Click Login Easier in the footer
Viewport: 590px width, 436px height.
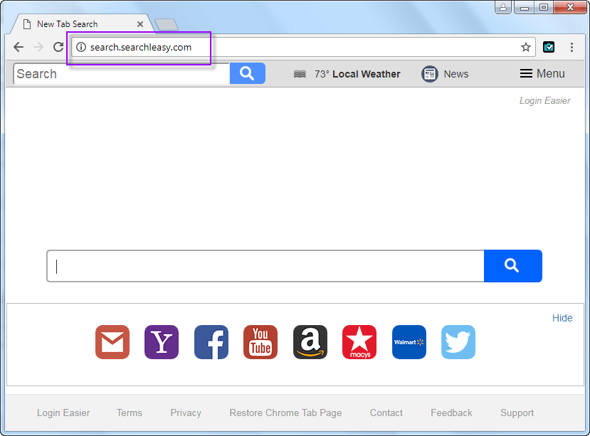coord(63,413)
